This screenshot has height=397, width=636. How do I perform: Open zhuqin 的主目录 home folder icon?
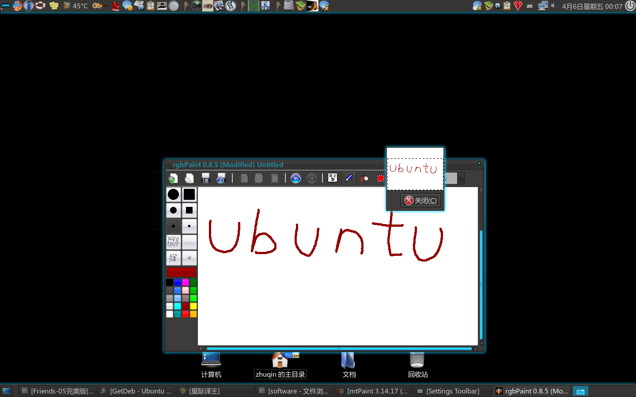pyautogui.click(x=280, y=365)
